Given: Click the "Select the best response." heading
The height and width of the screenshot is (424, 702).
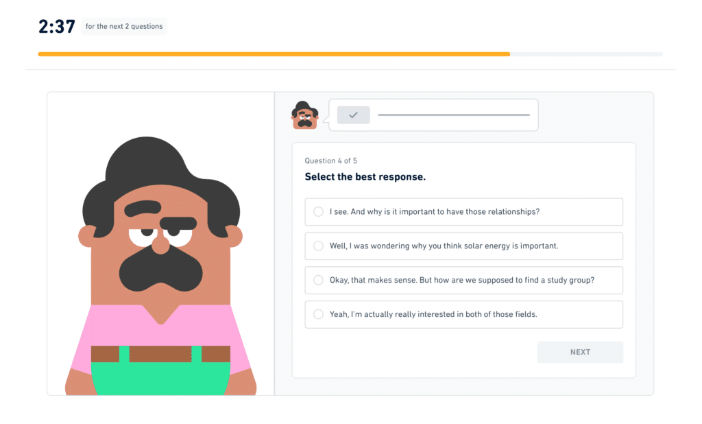Looking at the screenshot, I should point(365,177).
